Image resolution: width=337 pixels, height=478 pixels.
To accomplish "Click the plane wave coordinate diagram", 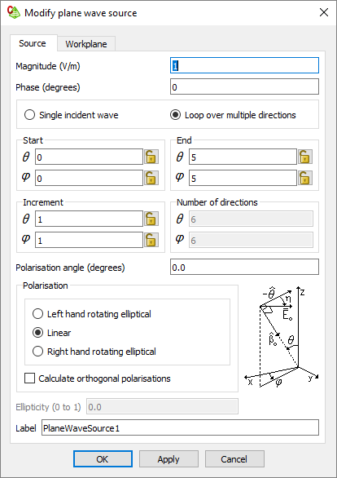I will 282,337.
